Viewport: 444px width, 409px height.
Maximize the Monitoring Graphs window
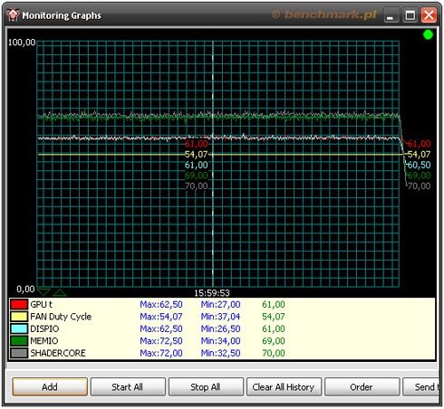coord(410,15)
